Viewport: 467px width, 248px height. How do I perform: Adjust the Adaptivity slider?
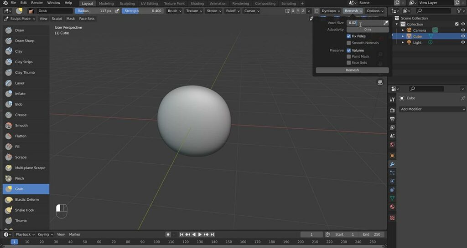(368, 30)
